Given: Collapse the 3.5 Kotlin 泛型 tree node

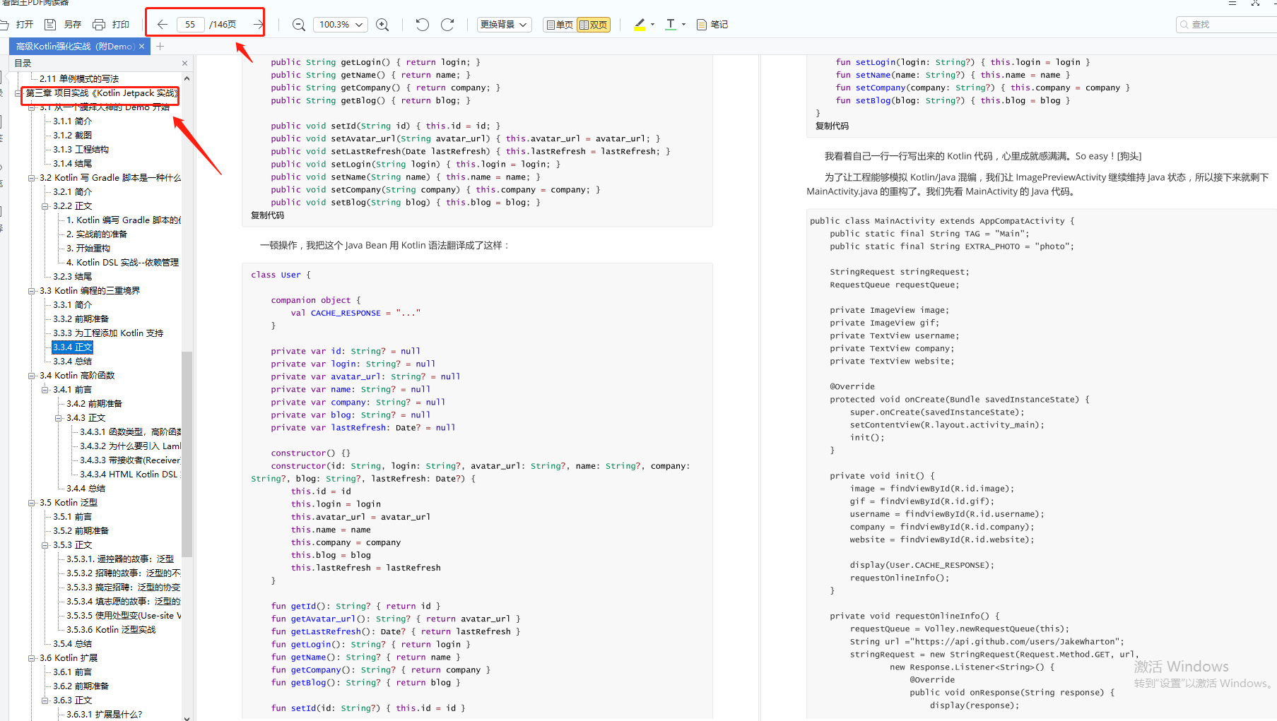Looking at the screenshot, I should coord(32,503).
